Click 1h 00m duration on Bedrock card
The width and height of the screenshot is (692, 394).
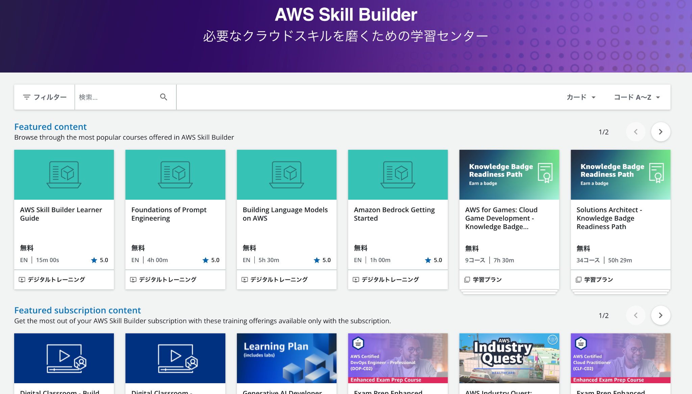(x=380, y=260)
